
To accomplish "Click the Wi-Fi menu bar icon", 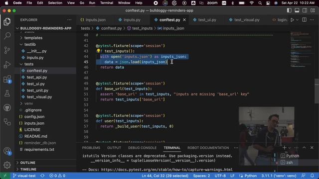I will tap(252, 3).
